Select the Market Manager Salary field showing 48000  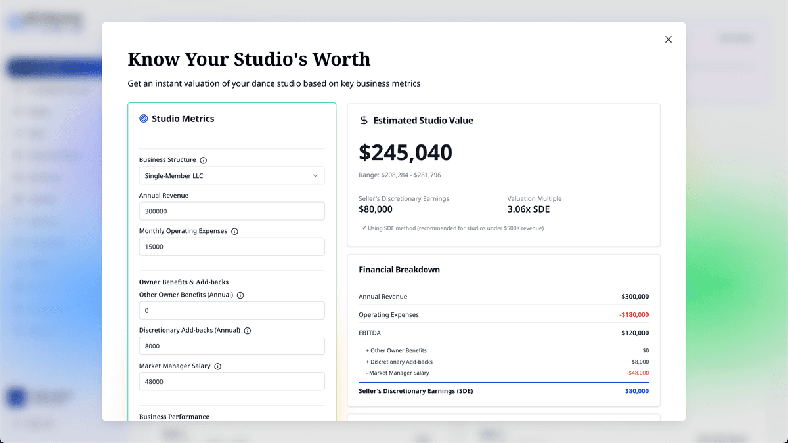tap(231, 381)
